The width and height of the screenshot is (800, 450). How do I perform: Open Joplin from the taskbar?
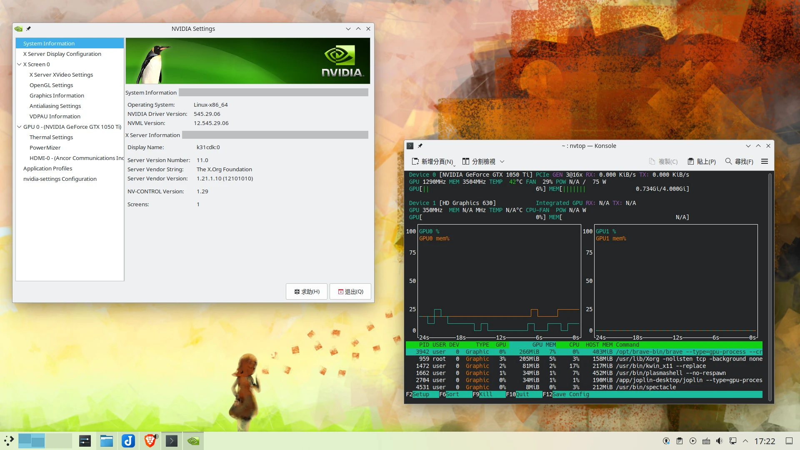pos(128,441)
